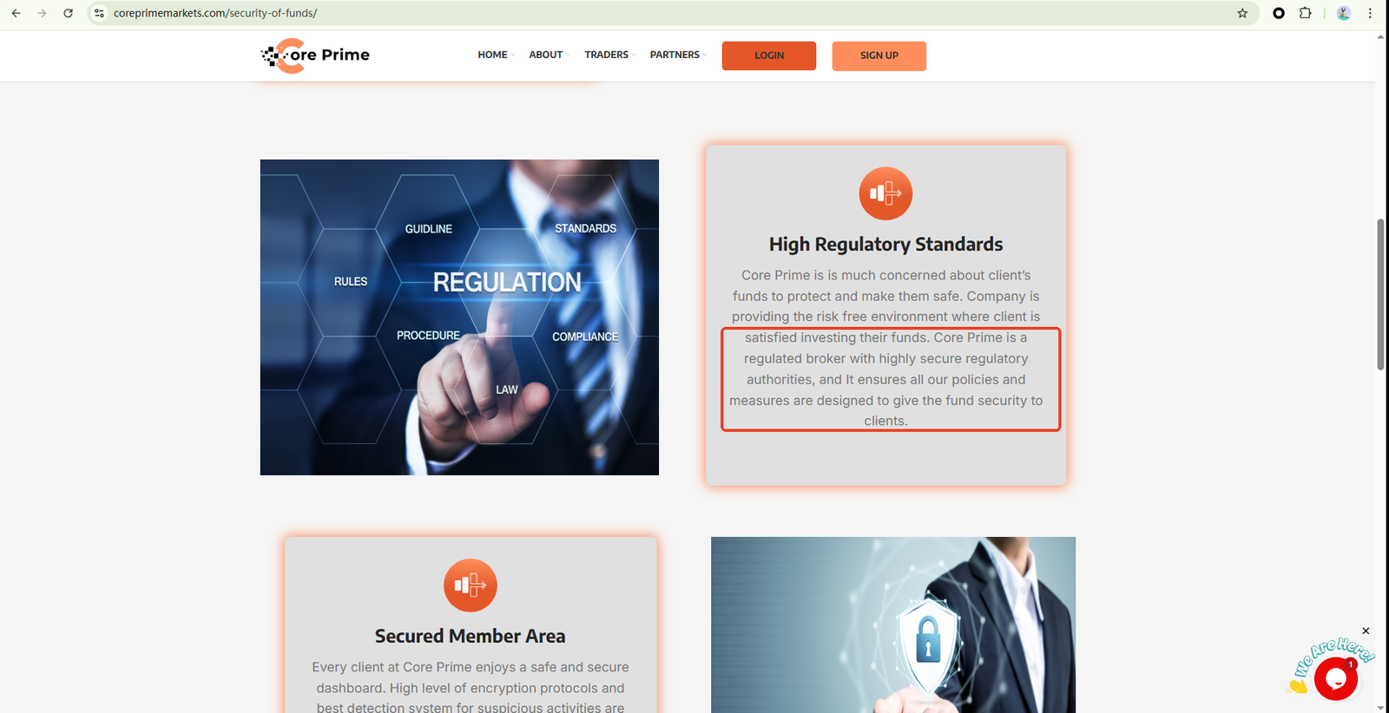
Task: Open the PARTNERS menu item
Action: click(678, 55)
